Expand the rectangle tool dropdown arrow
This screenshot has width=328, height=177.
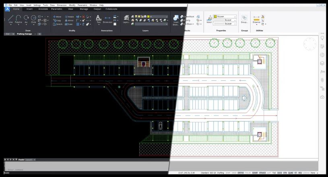pos(42,17)
